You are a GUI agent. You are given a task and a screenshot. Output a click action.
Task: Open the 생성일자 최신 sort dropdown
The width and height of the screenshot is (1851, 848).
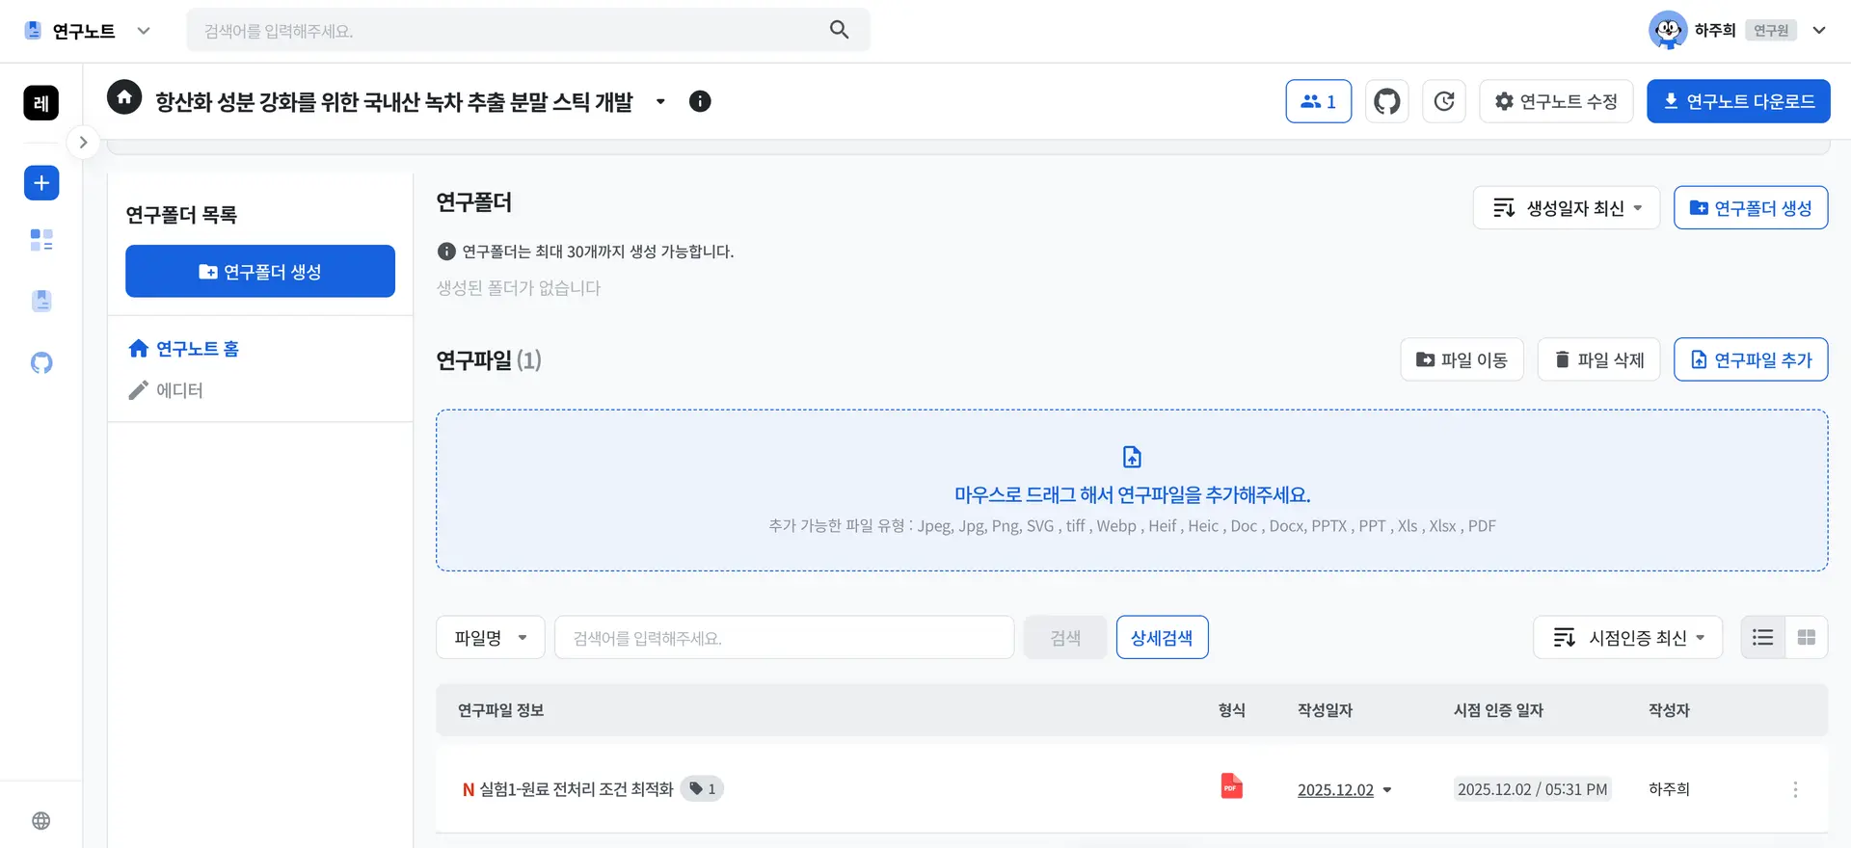point(1567,208)
